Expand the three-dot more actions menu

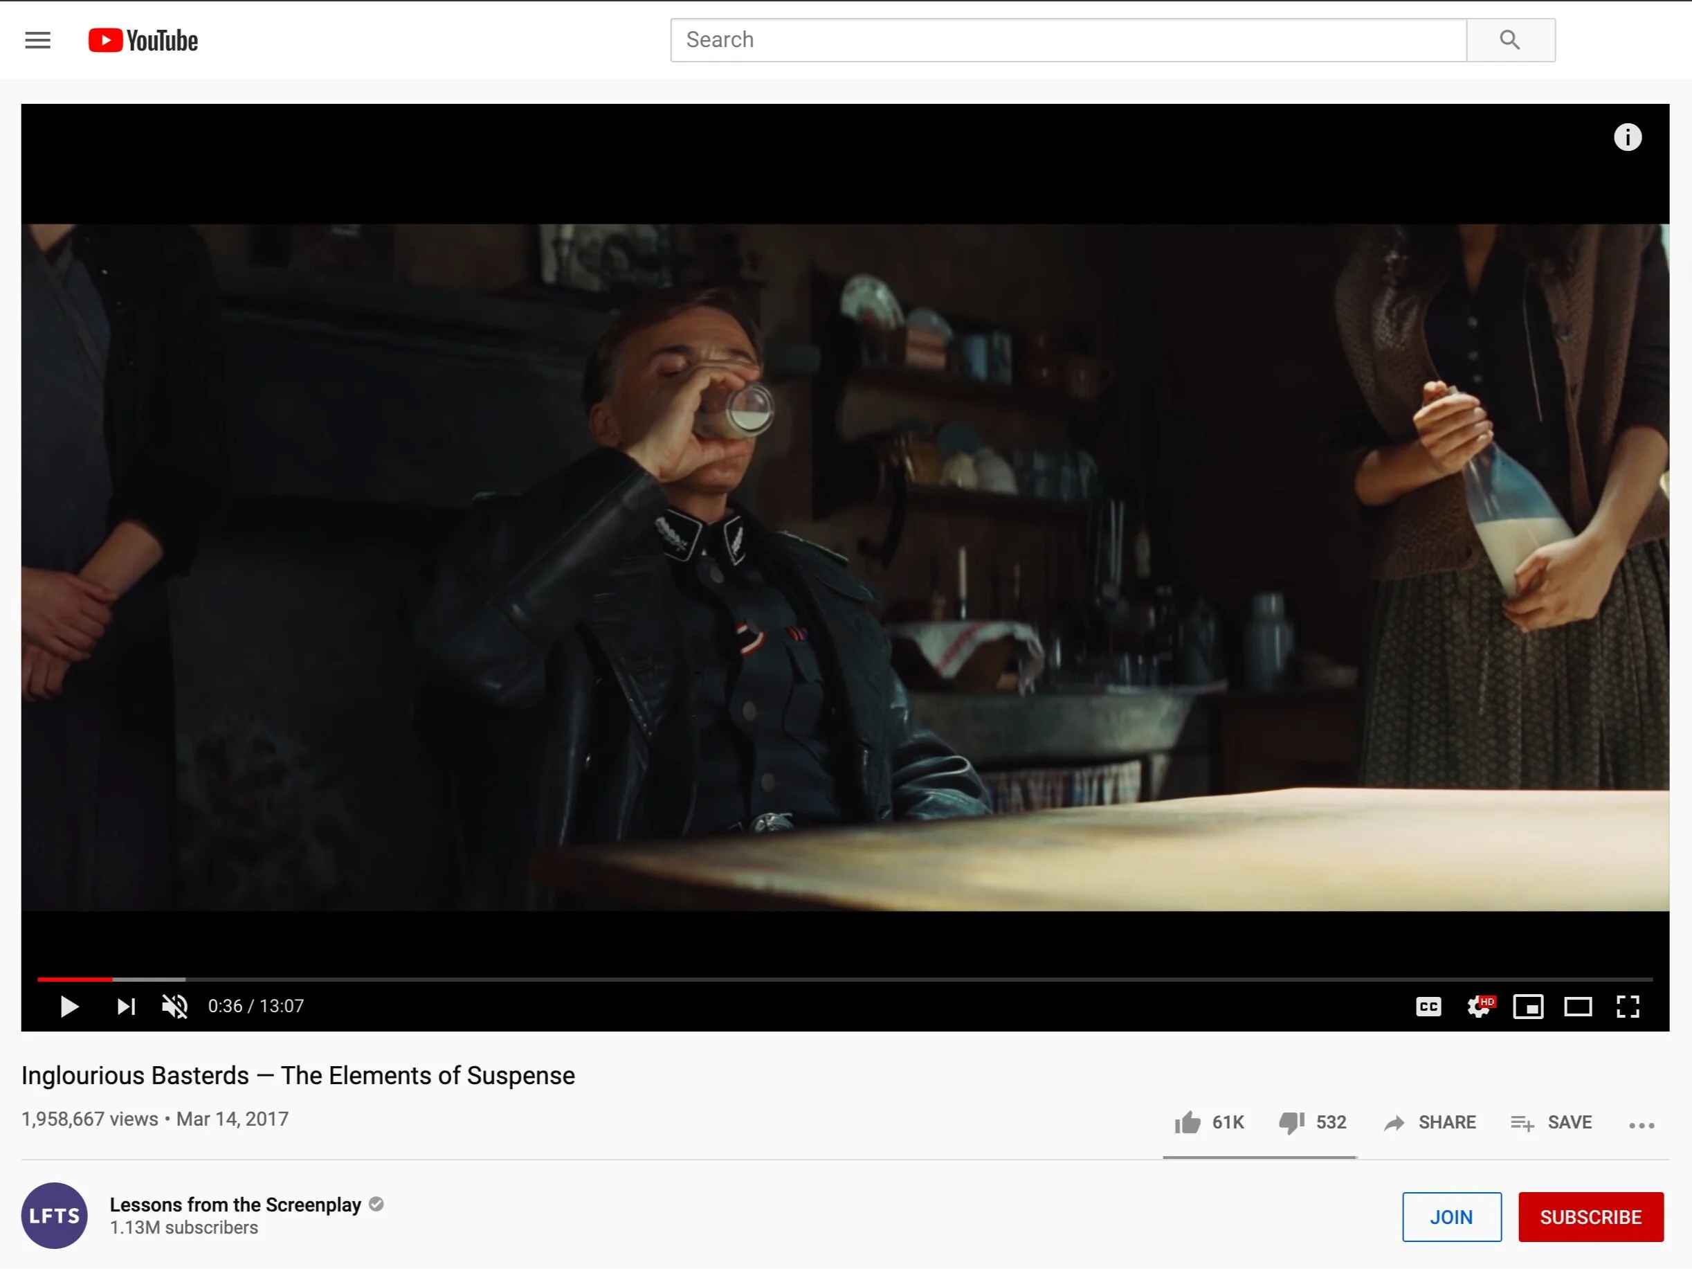click(1641, 1125)
